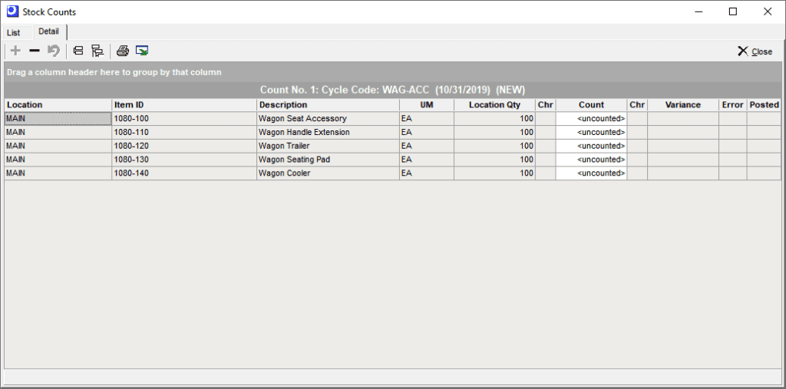This screenshot has width=786, height=389.
Task: Select item ID 1080-130 cell
Action: coord(184,160)
